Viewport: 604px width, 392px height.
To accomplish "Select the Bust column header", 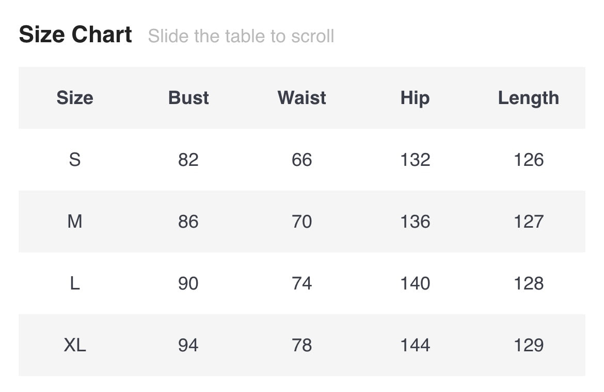I will point(188,98).
